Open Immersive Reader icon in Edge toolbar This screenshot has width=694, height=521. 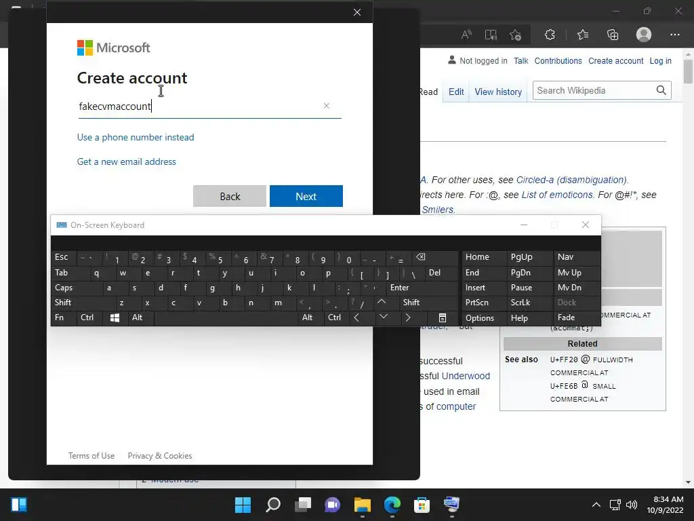click(x=491, y=35)
